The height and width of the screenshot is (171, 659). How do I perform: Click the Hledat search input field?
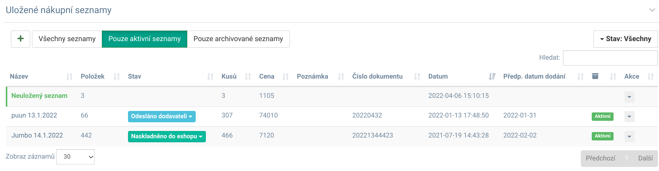pyautogui.click(x=610, y=58)
